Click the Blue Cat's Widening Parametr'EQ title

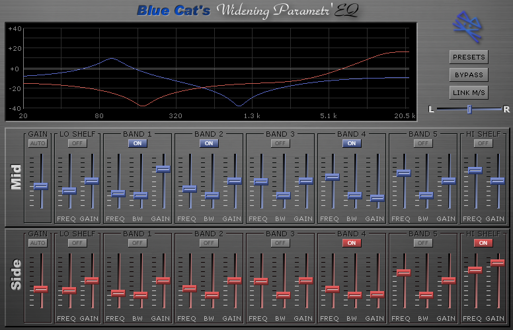248,11
